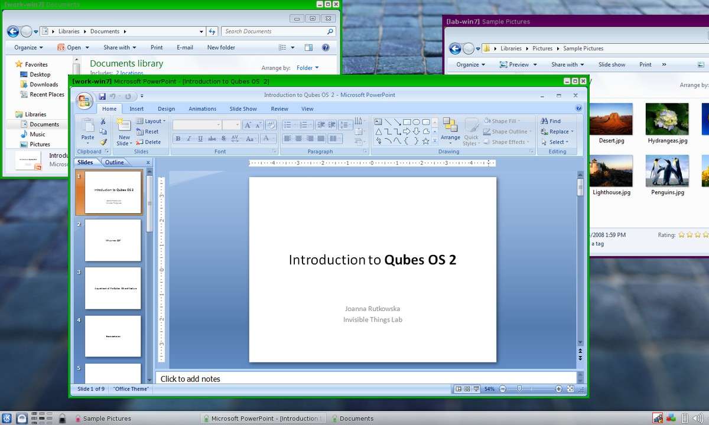The width and height of the screenshot is (709, 425).
Task: Open the Layout dropdown in Slides group
Action: coord(151,121)
